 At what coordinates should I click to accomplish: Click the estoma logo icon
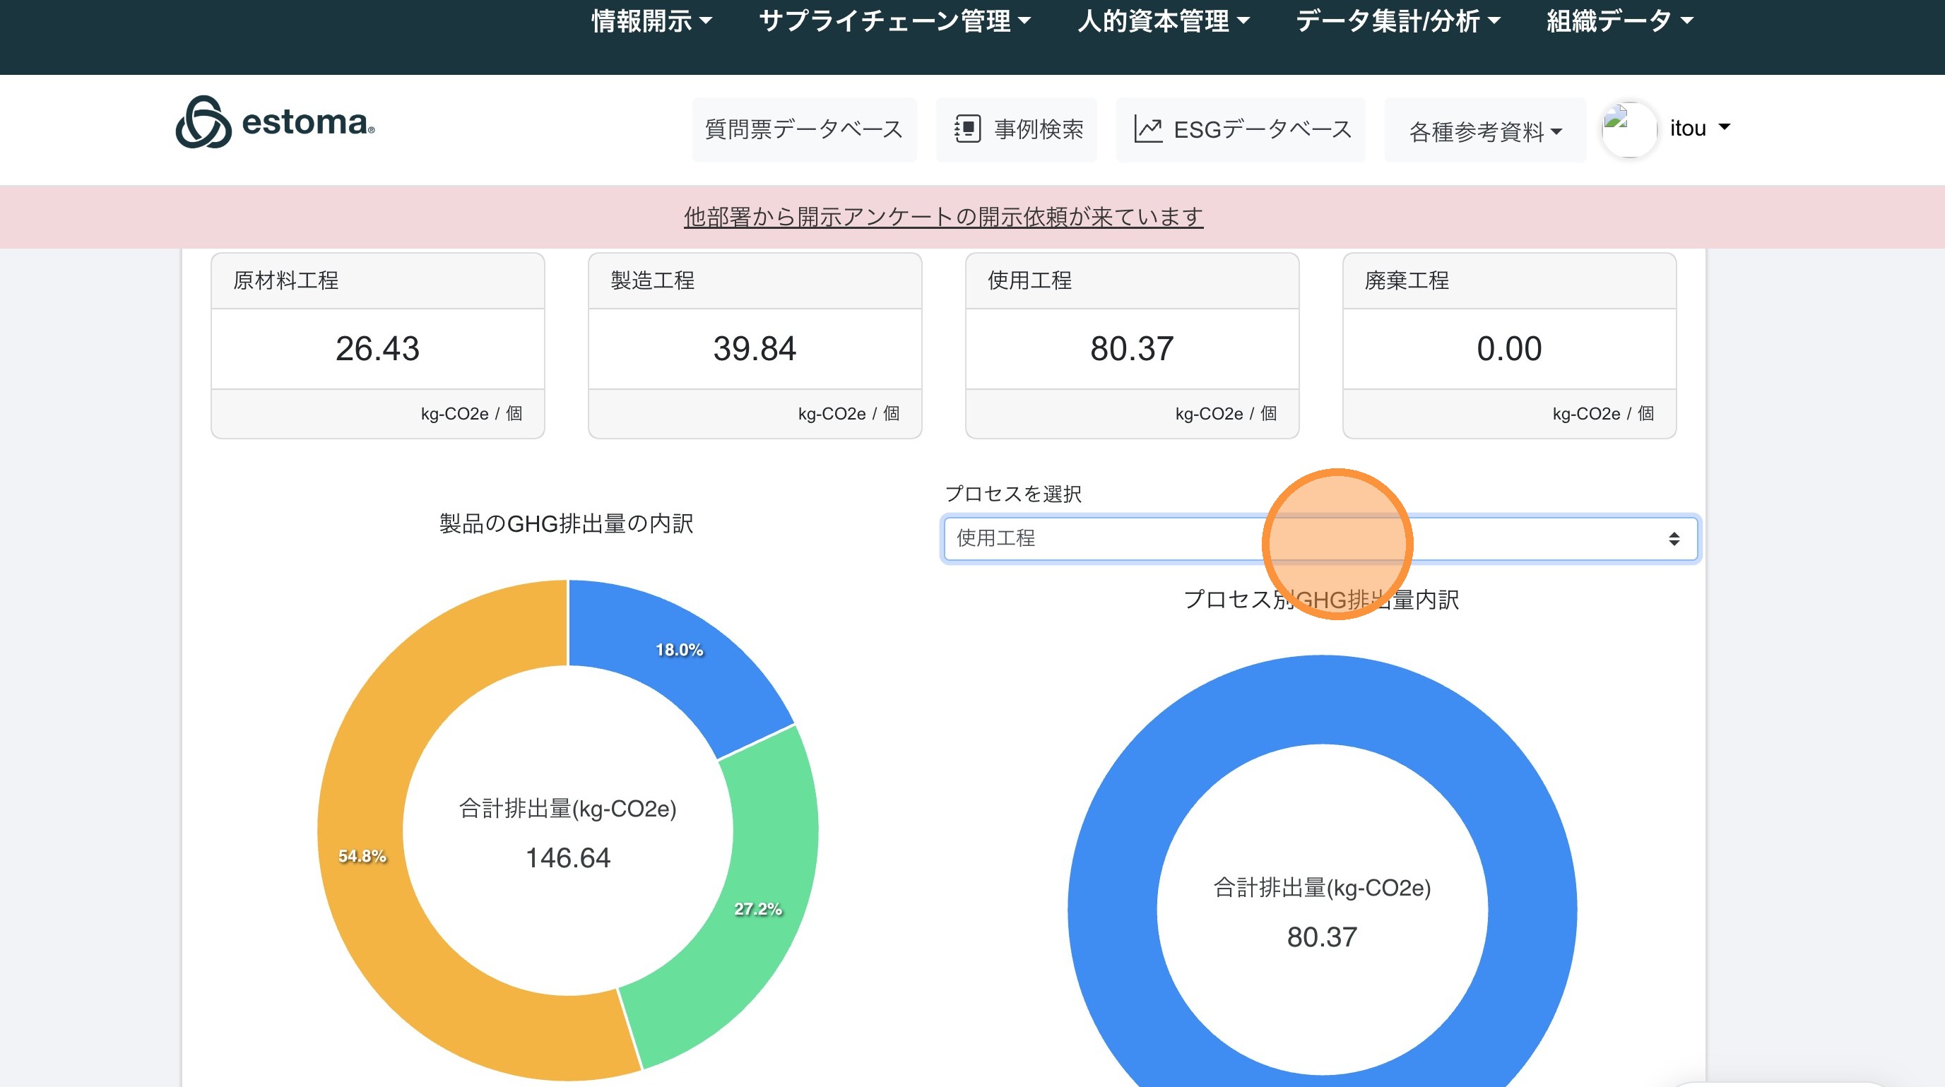(x=203, y=123)
